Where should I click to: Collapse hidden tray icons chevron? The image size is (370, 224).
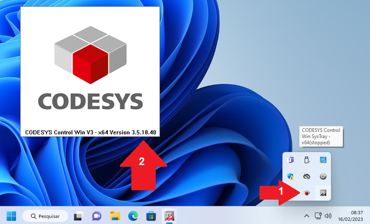coord(307,216)
